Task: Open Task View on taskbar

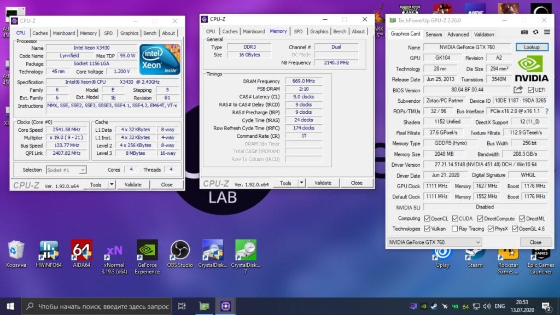Action: 182,306
